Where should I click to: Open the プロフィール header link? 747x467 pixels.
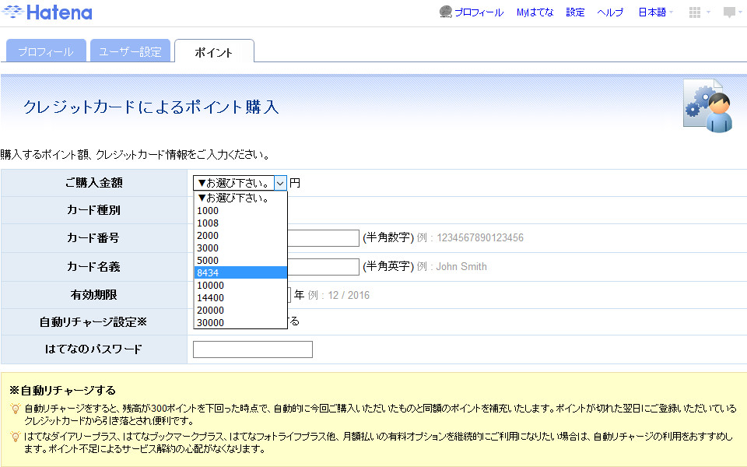479,12
